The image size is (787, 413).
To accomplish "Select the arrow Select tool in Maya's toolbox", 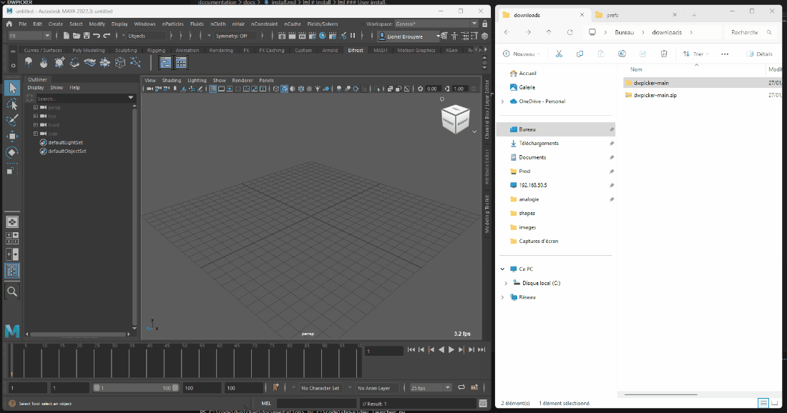I will (12, 88).
